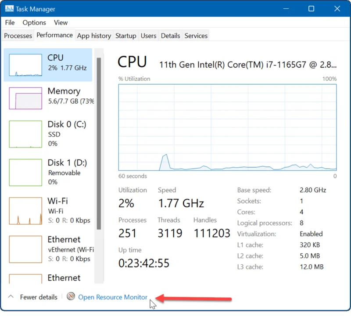Select the Wi-Fi activity graph thumbnail
The image size is (351, 317).
pyautogui.click(x=25, y=211)
